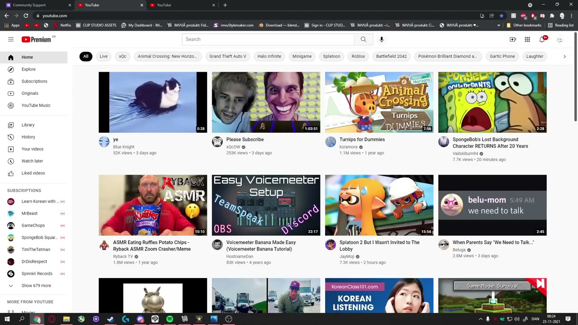Image resolution: width=578 pixels, height=325 pixels.
Task: Open Spotify from the taskbar
Action: pos(170,319)
